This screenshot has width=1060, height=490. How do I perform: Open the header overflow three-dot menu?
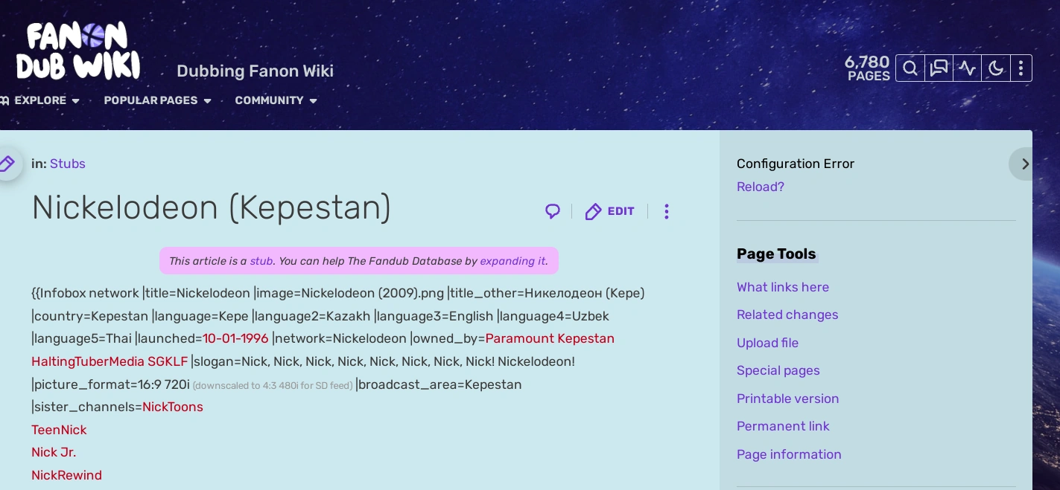coord(1021,68)
